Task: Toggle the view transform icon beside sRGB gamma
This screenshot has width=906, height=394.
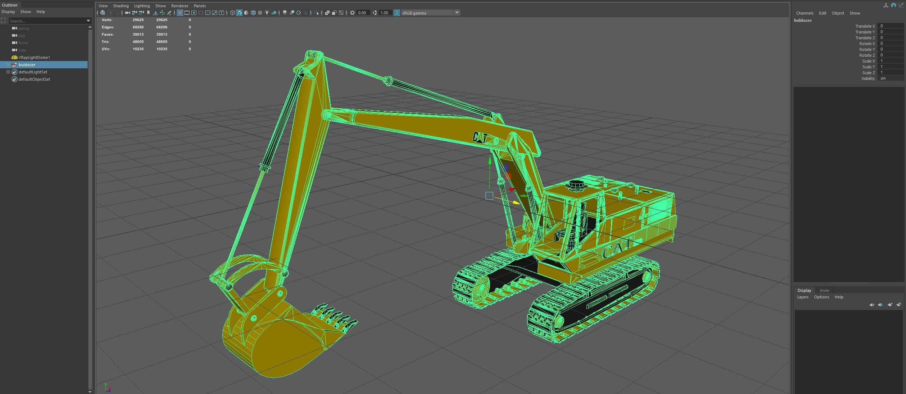Action: 396,13
